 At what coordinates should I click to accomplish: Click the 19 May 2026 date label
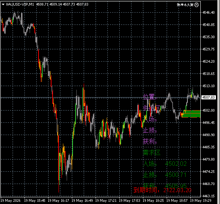(x=10, y=201)
